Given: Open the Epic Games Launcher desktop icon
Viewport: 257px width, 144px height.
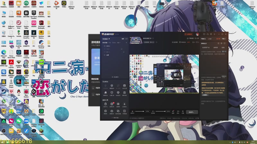Looking at the screenshot, I should coord(34,14).
